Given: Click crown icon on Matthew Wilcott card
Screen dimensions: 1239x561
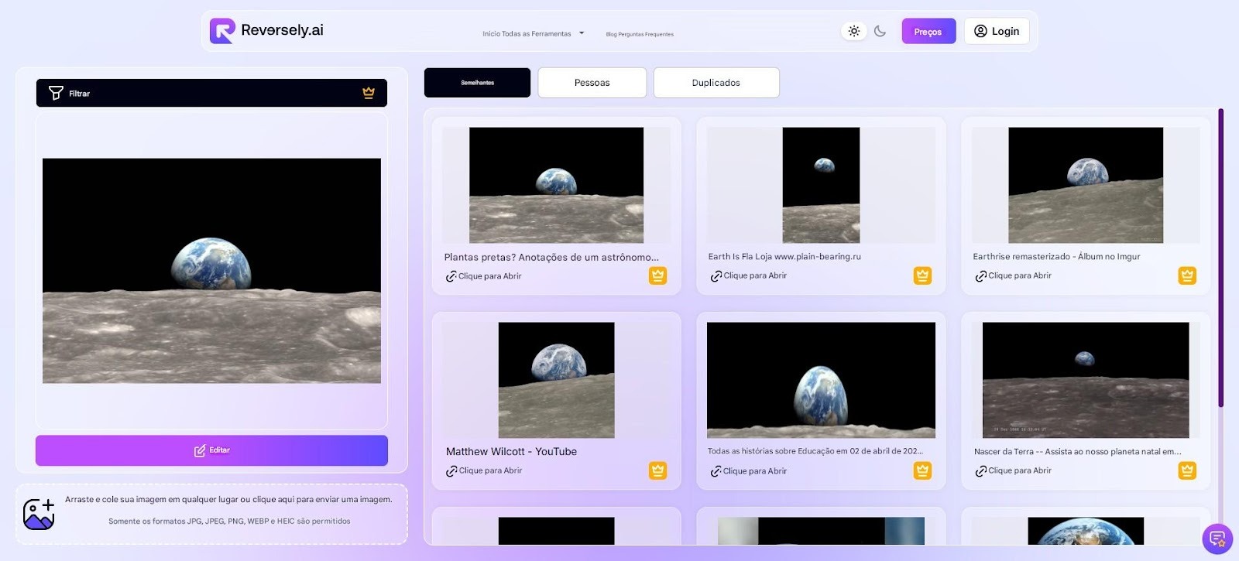Looking at the screenshot, I should pyautogui.click(x=657, y=470).
